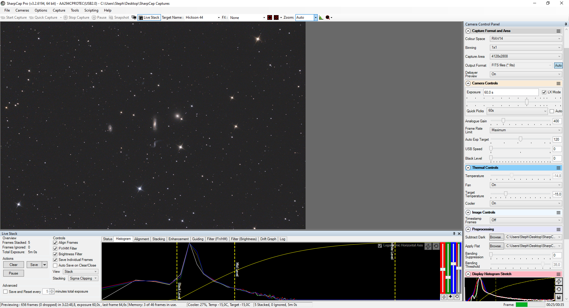
Task: Enable Auto Save on Clear/Close
Action: pos(55,265)
